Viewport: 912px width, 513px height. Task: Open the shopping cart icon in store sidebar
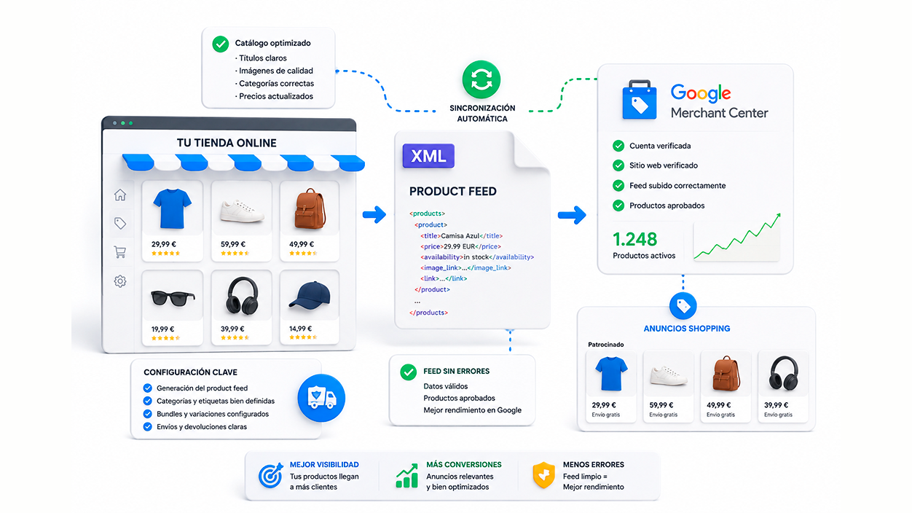(120, 252)
